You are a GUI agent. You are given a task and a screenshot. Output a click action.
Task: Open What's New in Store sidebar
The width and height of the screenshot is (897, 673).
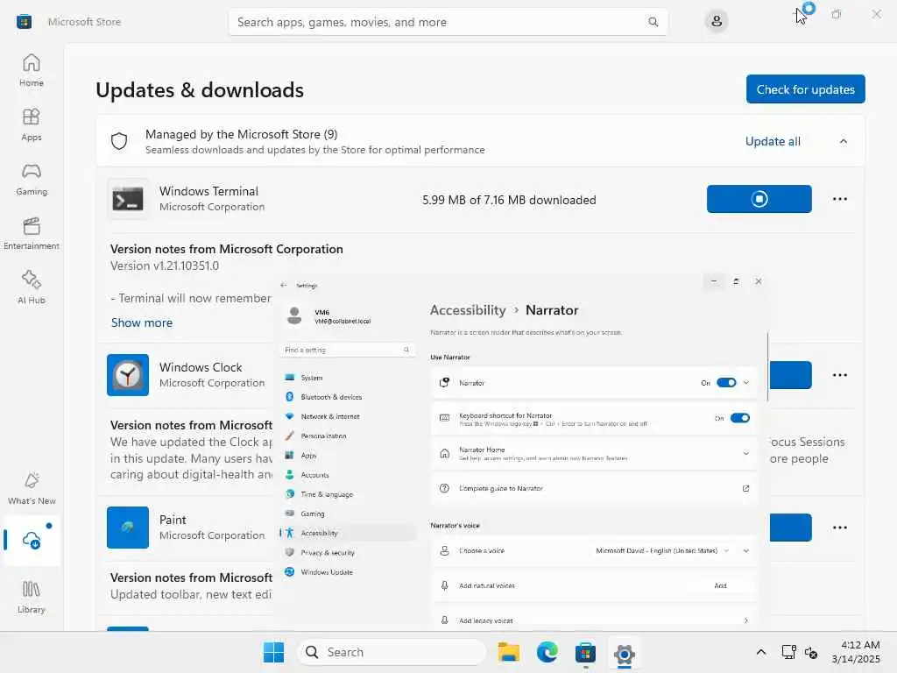click(32, 489)
